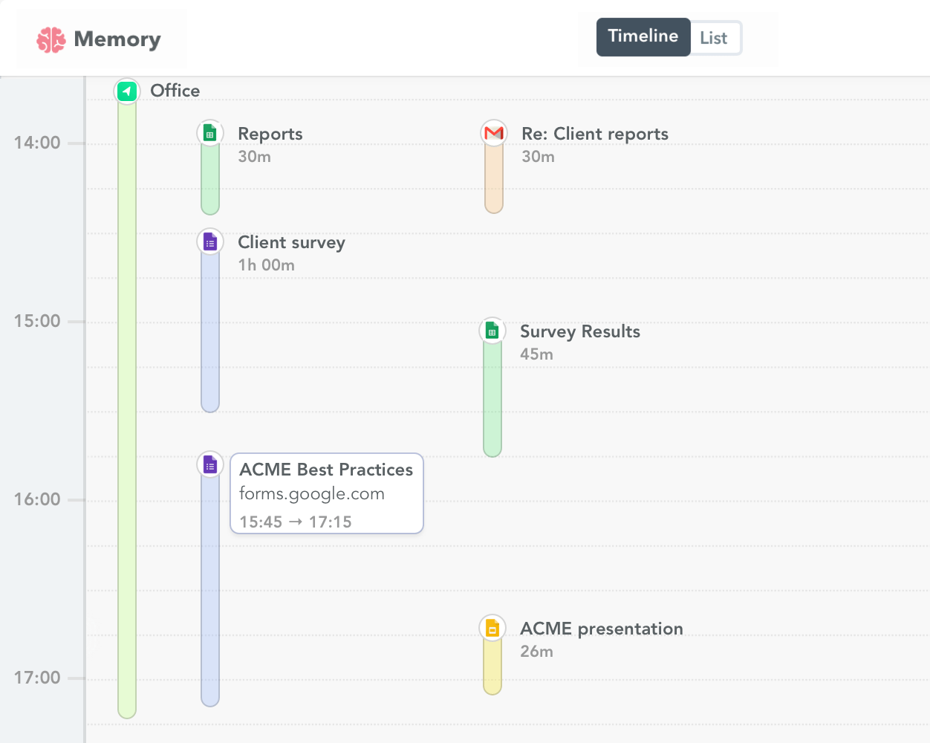Click the Forms icon on ACME Best Practices entry
The image size is (930, 743).
tap(209, 464)
